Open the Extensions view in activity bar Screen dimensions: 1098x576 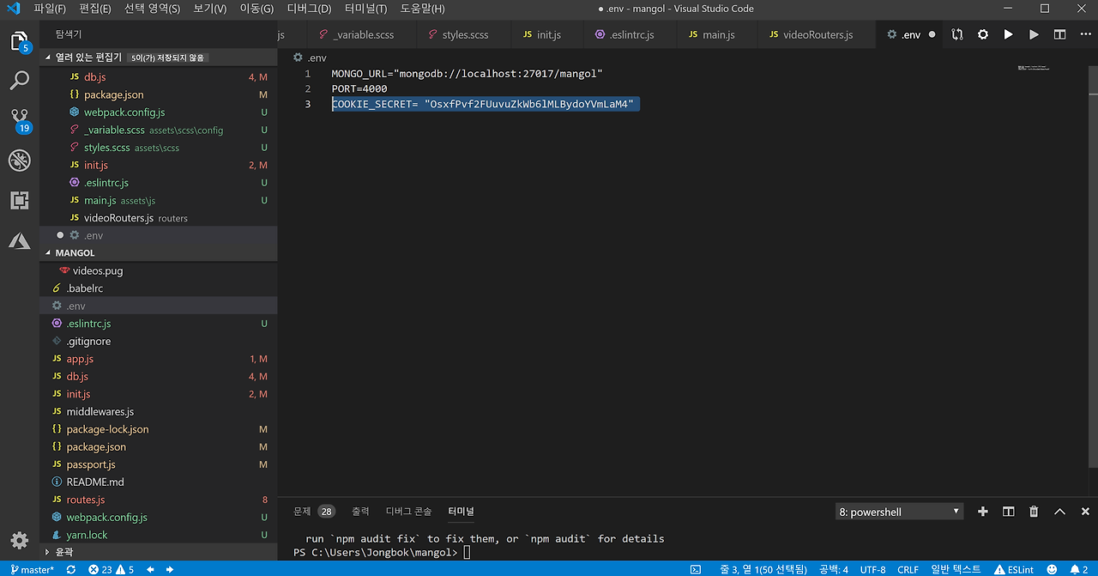click(x=19, y=200)
